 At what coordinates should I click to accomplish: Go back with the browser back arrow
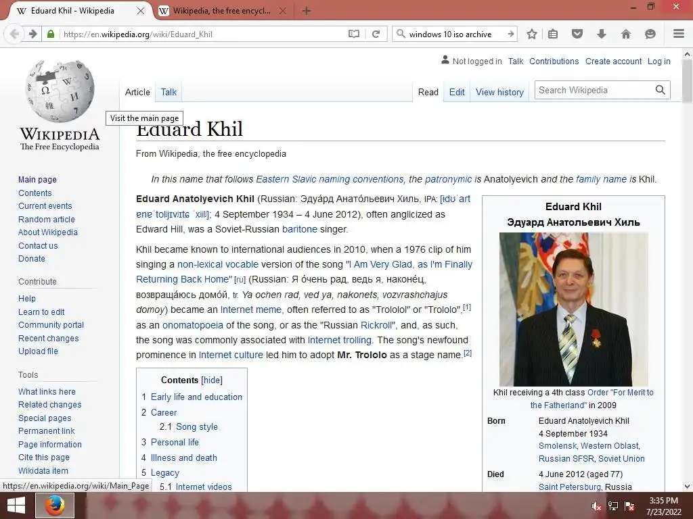(x=14, y=34)
